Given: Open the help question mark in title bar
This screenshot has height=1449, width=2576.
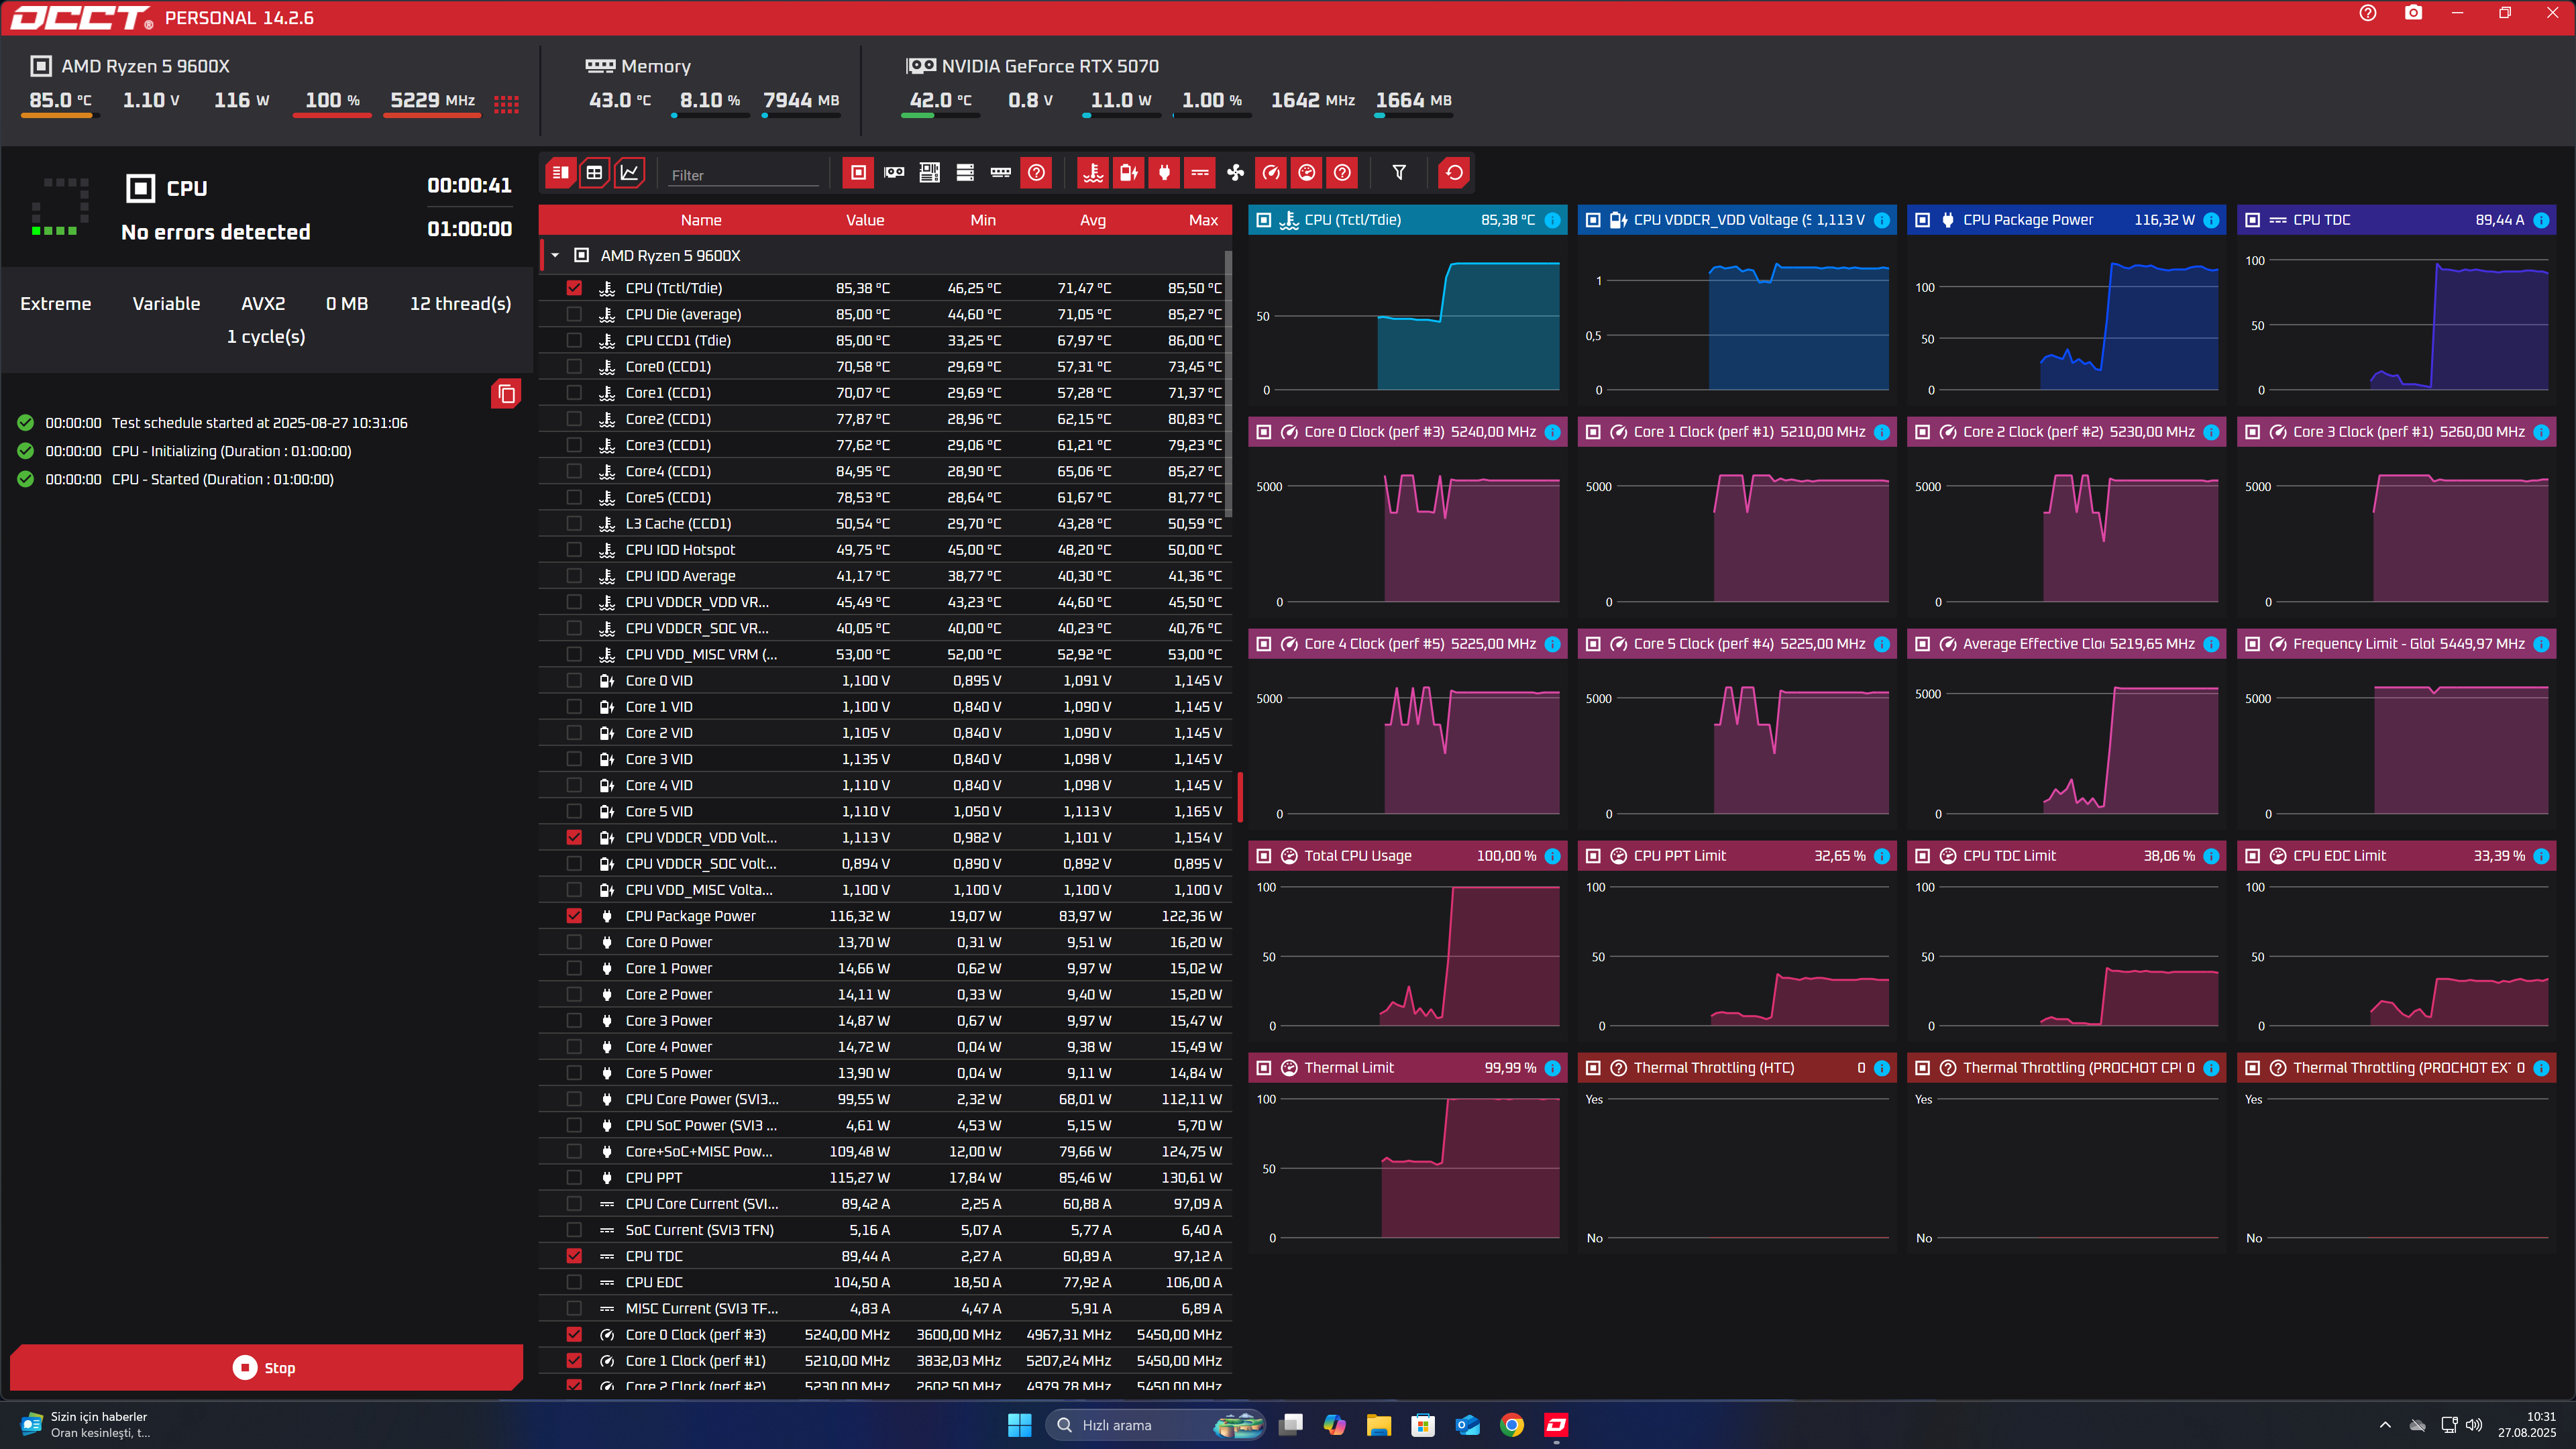Looking at the screenshot, I should [2368, 13].
